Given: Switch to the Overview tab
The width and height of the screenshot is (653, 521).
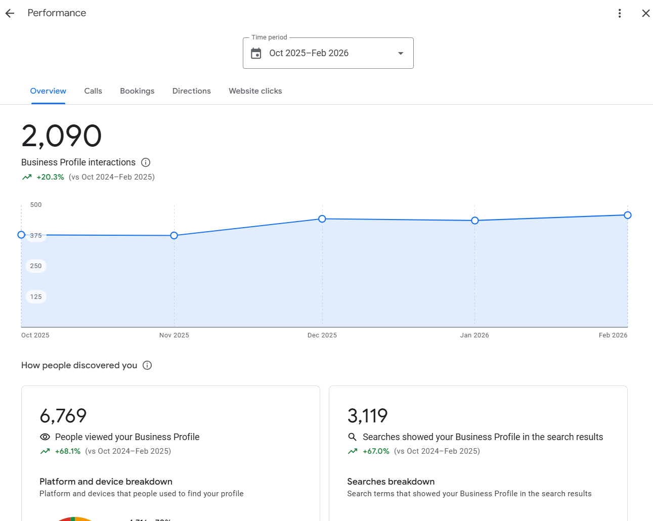Looking at the screenshot, I should (x=48, y=91).
